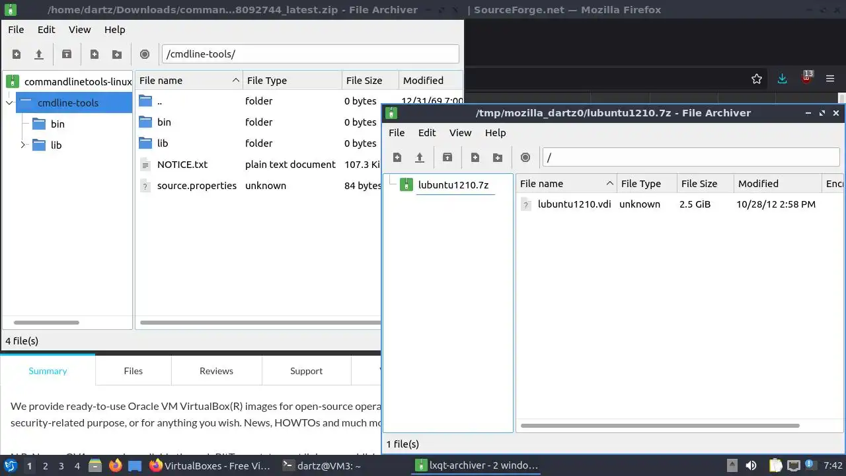This screenshot has height=476, width=846.
Task: Open Firefox hamburger menu
Action: [831, 79]
